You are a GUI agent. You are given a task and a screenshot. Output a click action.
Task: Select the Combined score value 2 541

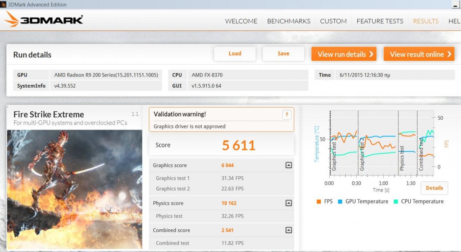[x=227, y=230]
